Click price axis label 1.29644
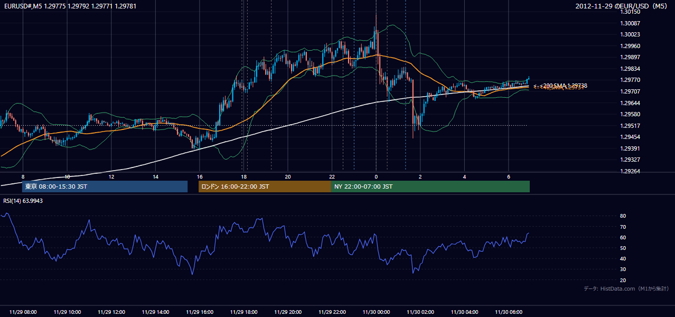 click(630, 102)
